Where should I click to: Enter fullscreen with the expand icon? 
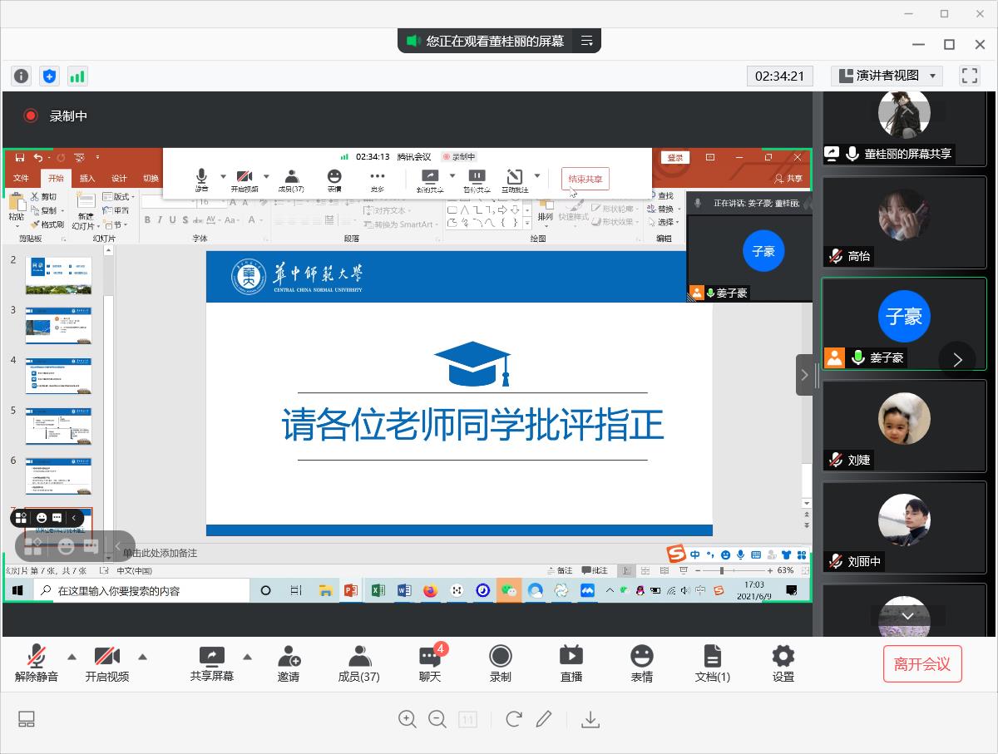click(x=969, y=76)
